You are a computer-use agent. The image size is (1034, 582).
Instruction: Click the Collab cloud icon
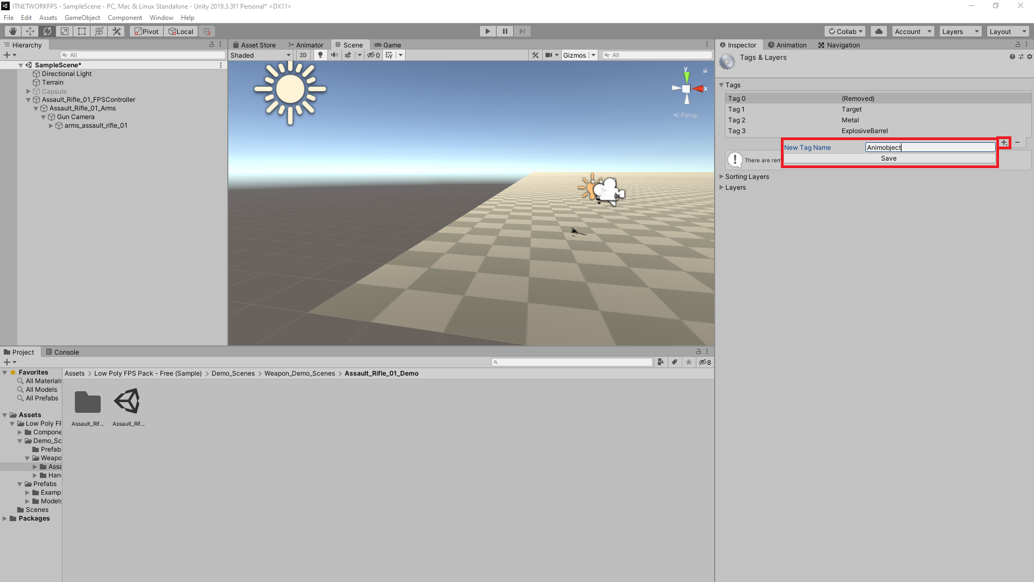click(878, 31)
